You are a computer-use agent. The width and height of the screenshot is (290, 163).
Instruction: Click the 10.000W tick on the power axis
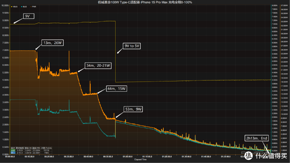coord(284,114)
